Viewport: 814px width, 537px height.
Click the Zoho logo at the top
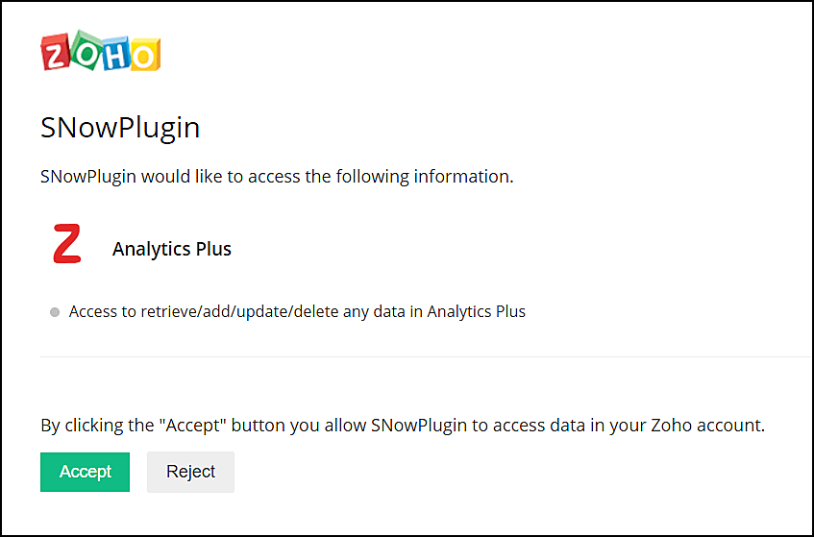(100, 54)
